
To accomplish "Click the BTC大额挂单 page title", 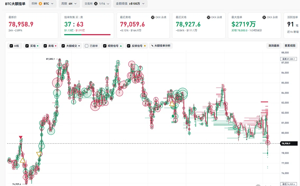I will point(15,4).
